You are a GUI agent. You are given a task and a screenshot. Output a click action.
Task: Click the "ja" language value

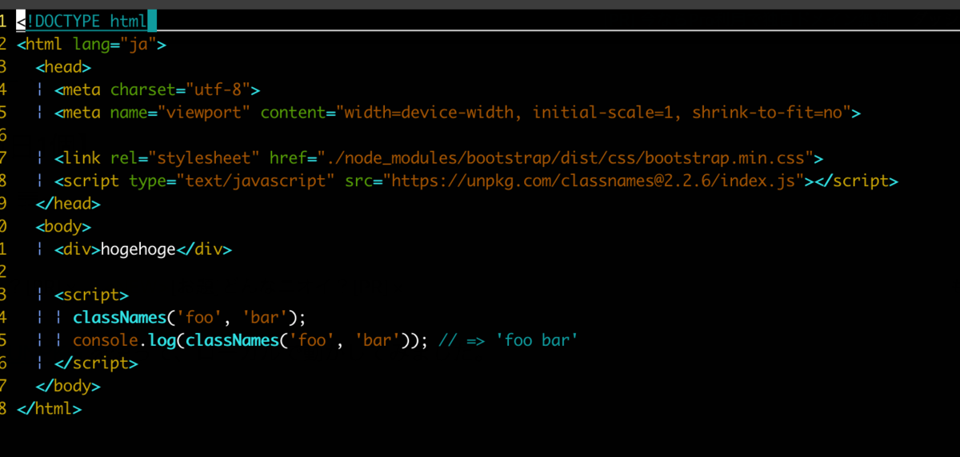[138, 44]
